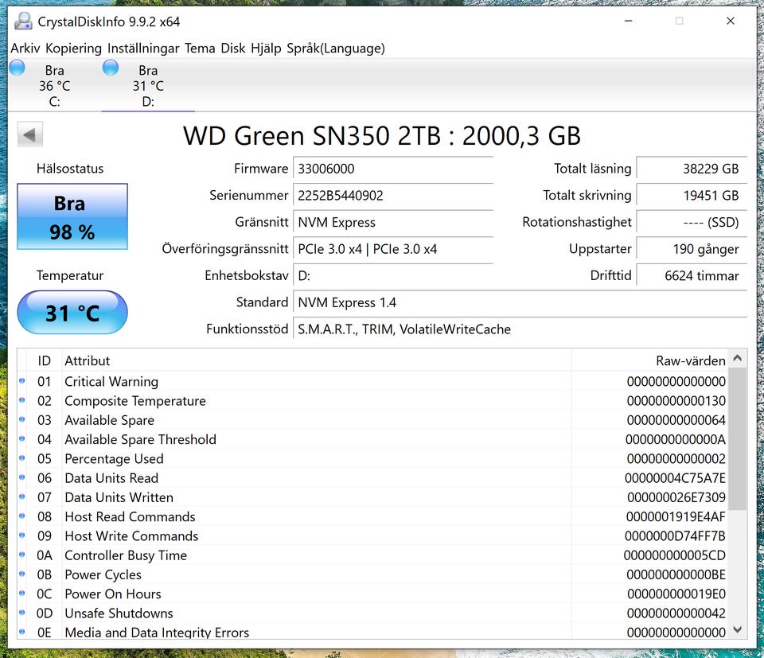Click the Bra 98 % health status button
Viewport: 764px width, 658px height.
point(72,216)
